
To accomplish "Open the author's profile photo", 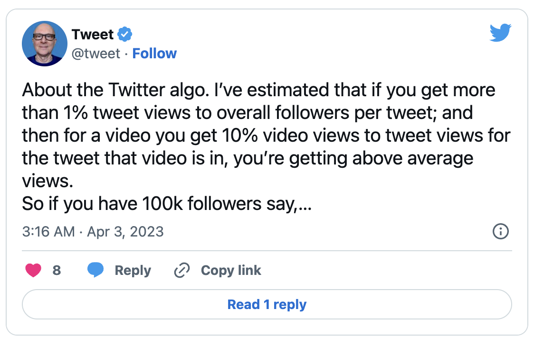I will coord(45,44).
